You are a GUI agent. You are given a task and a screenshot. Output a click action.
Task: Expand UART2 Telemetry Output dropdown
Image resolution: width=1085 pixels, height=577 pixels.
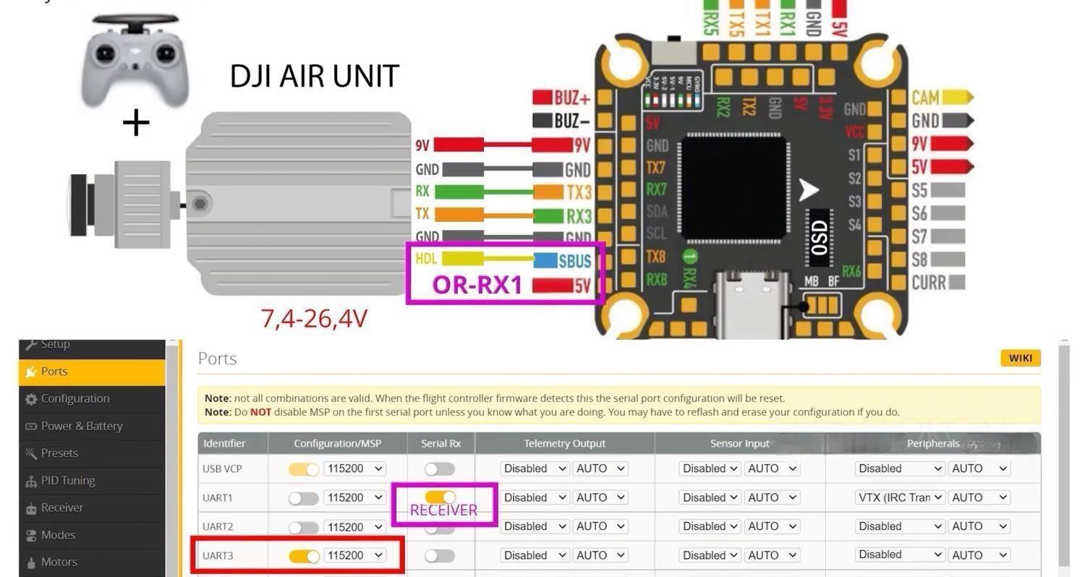(535, 526)
